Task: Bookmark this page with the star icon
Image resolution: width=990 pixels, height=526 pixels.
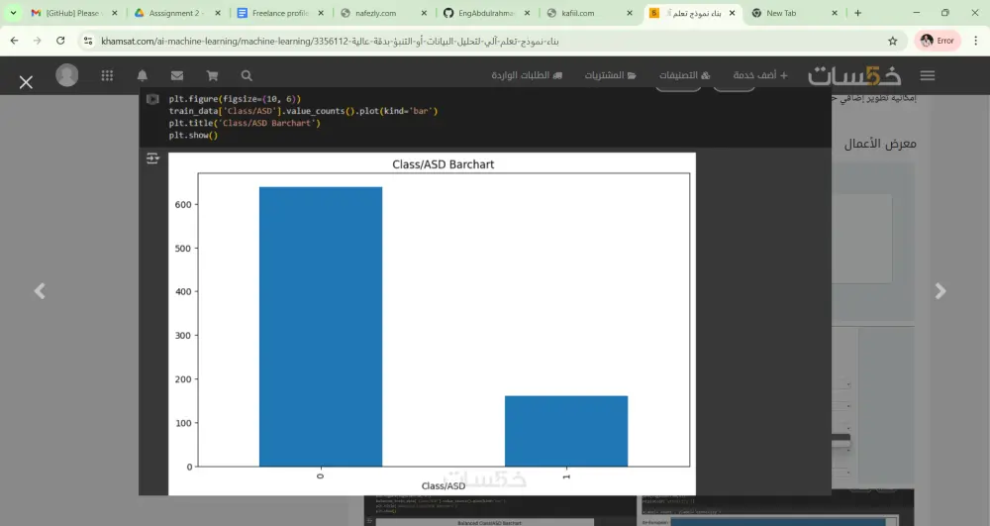Action: (893, 41)
